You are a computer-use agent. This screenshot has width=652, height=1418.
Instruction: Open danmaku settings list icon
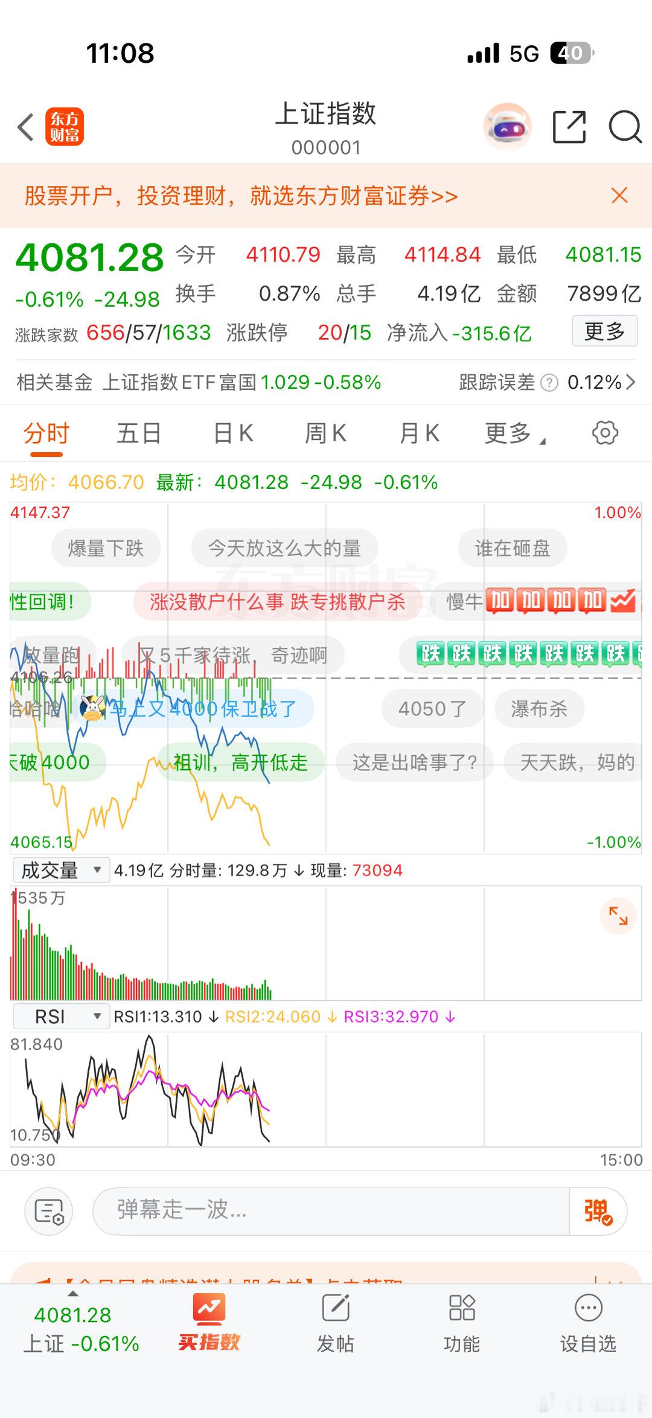coord(49,1211)
